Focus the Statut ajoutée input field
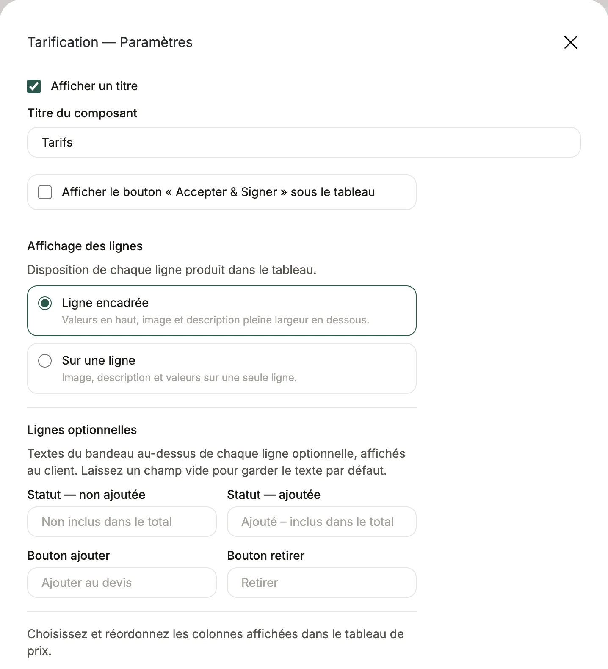 tap(322, 522)
